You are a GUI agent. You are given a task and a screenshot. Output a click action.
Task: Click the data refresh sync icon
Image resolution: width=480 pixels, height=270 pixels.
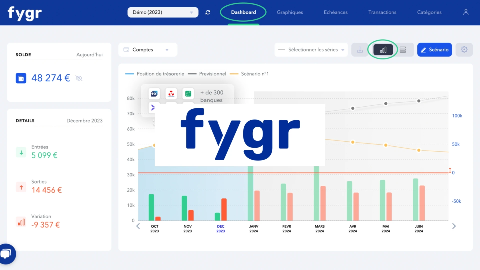(x=208, y=12)
